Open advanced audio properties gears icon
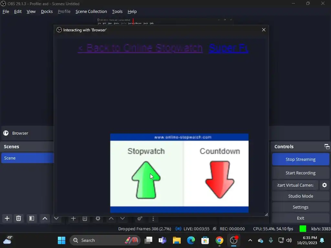Viewport: 331px width, 248px height. coord(140,219)
